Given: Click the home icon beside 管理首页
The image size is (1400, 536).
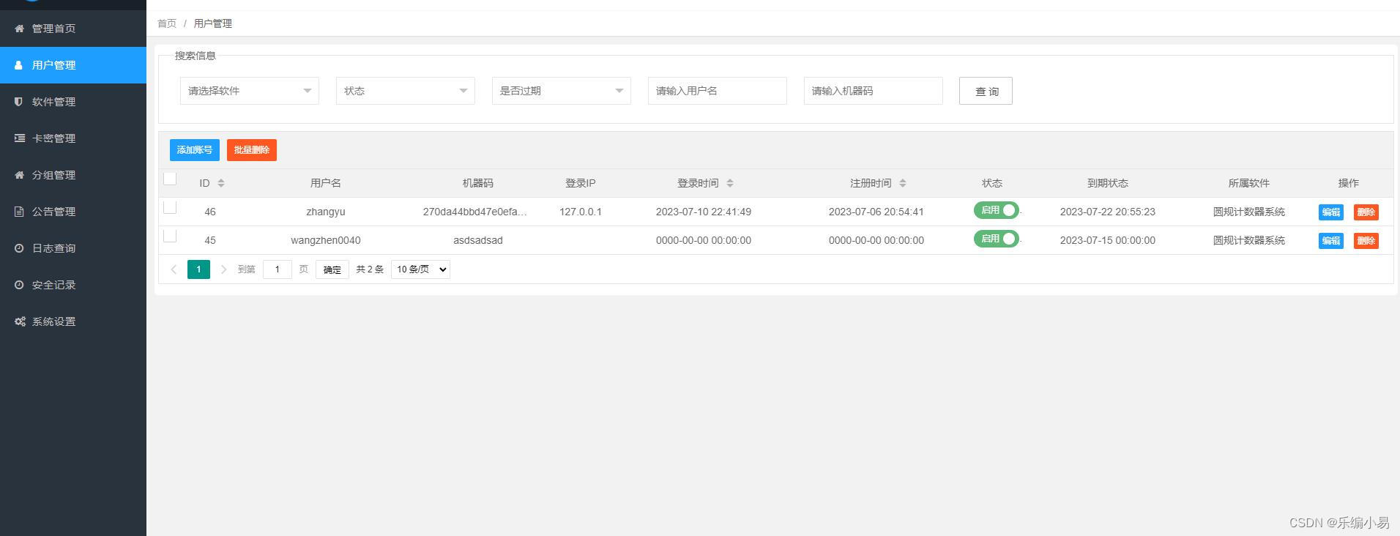Looking at the screenshot, I should [x=19, y=29].
